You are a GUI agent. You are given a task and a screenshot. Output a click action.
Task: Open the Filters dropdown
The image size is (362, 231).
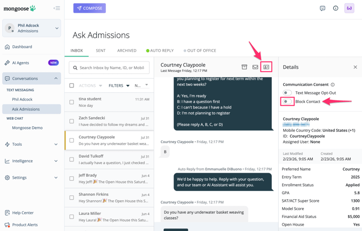(119, 85)
